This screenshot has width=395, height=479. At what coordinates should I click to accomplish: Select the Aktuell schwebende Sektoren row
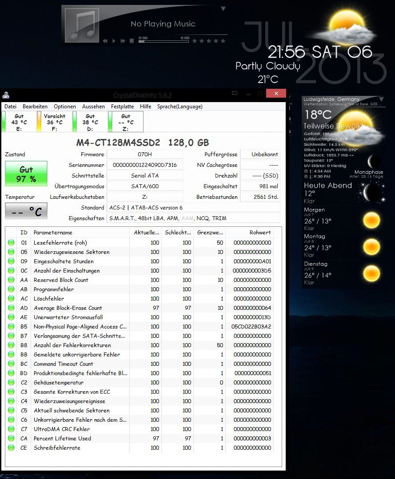140,410
